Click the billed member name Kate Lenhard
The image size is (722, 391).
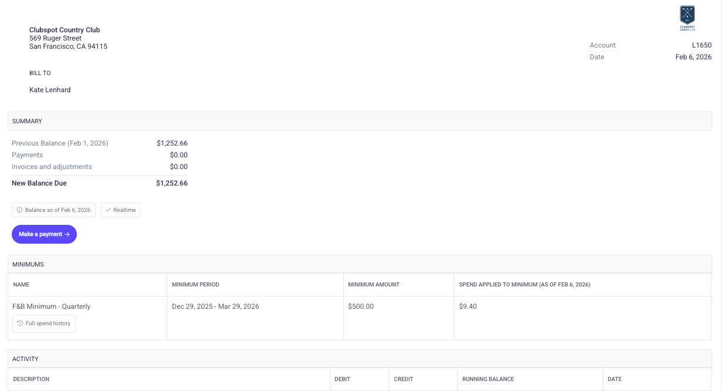coord(50,90)
